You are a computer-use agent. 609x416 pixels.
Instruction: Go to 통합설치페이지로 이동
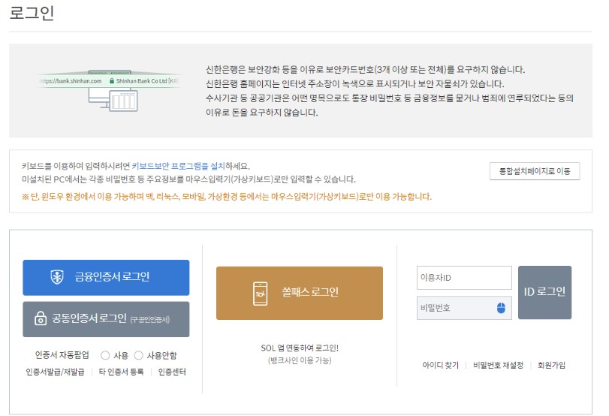535,171
